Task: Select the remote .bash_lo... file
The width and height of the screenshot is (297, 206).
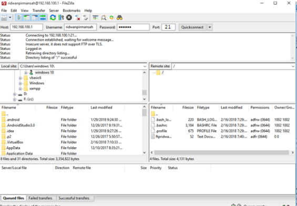Action: click(x=163, y=120)
